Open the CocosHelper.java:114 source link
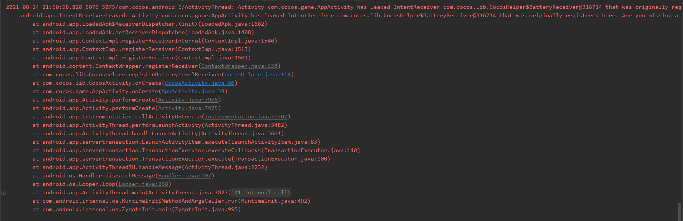683x221 pixels. click(x=257, y=74)
